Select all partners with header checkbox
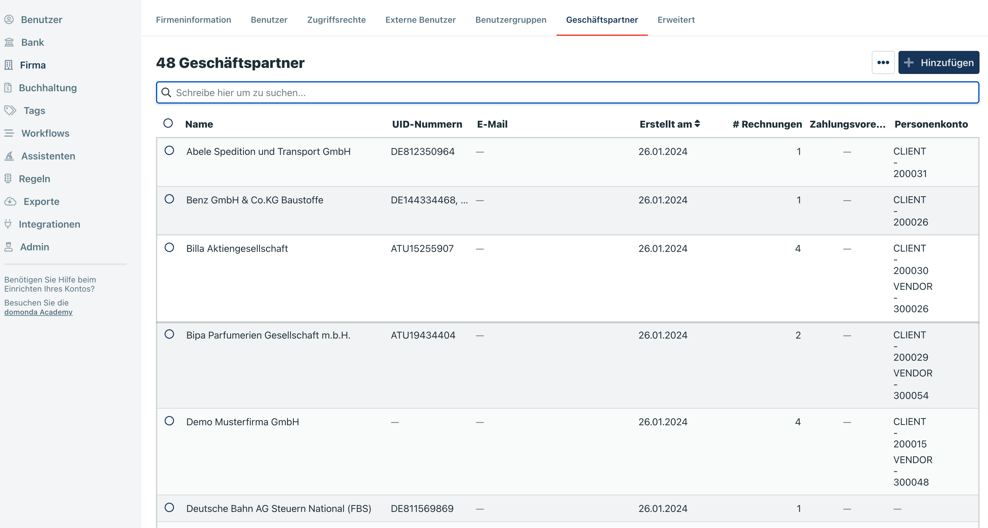The image size is (988, 528). [x=168, y=123]
